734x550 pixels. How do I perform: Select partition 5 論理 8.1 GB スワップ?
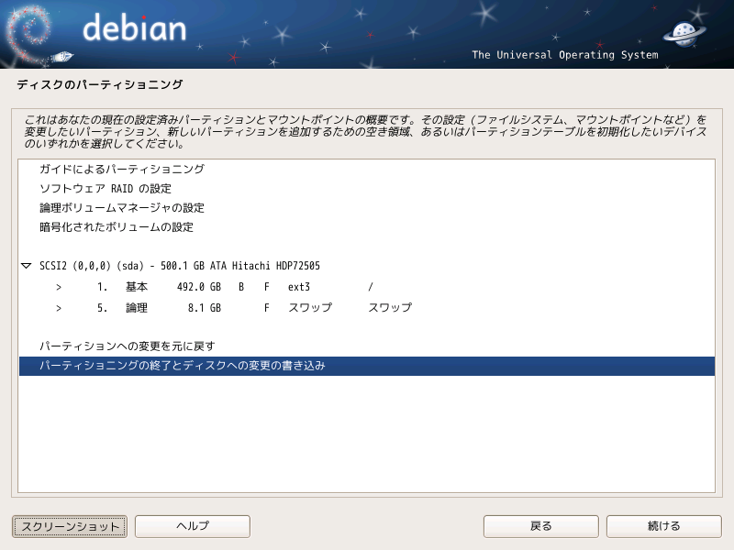pyautogui.click(x=366, y=308)
